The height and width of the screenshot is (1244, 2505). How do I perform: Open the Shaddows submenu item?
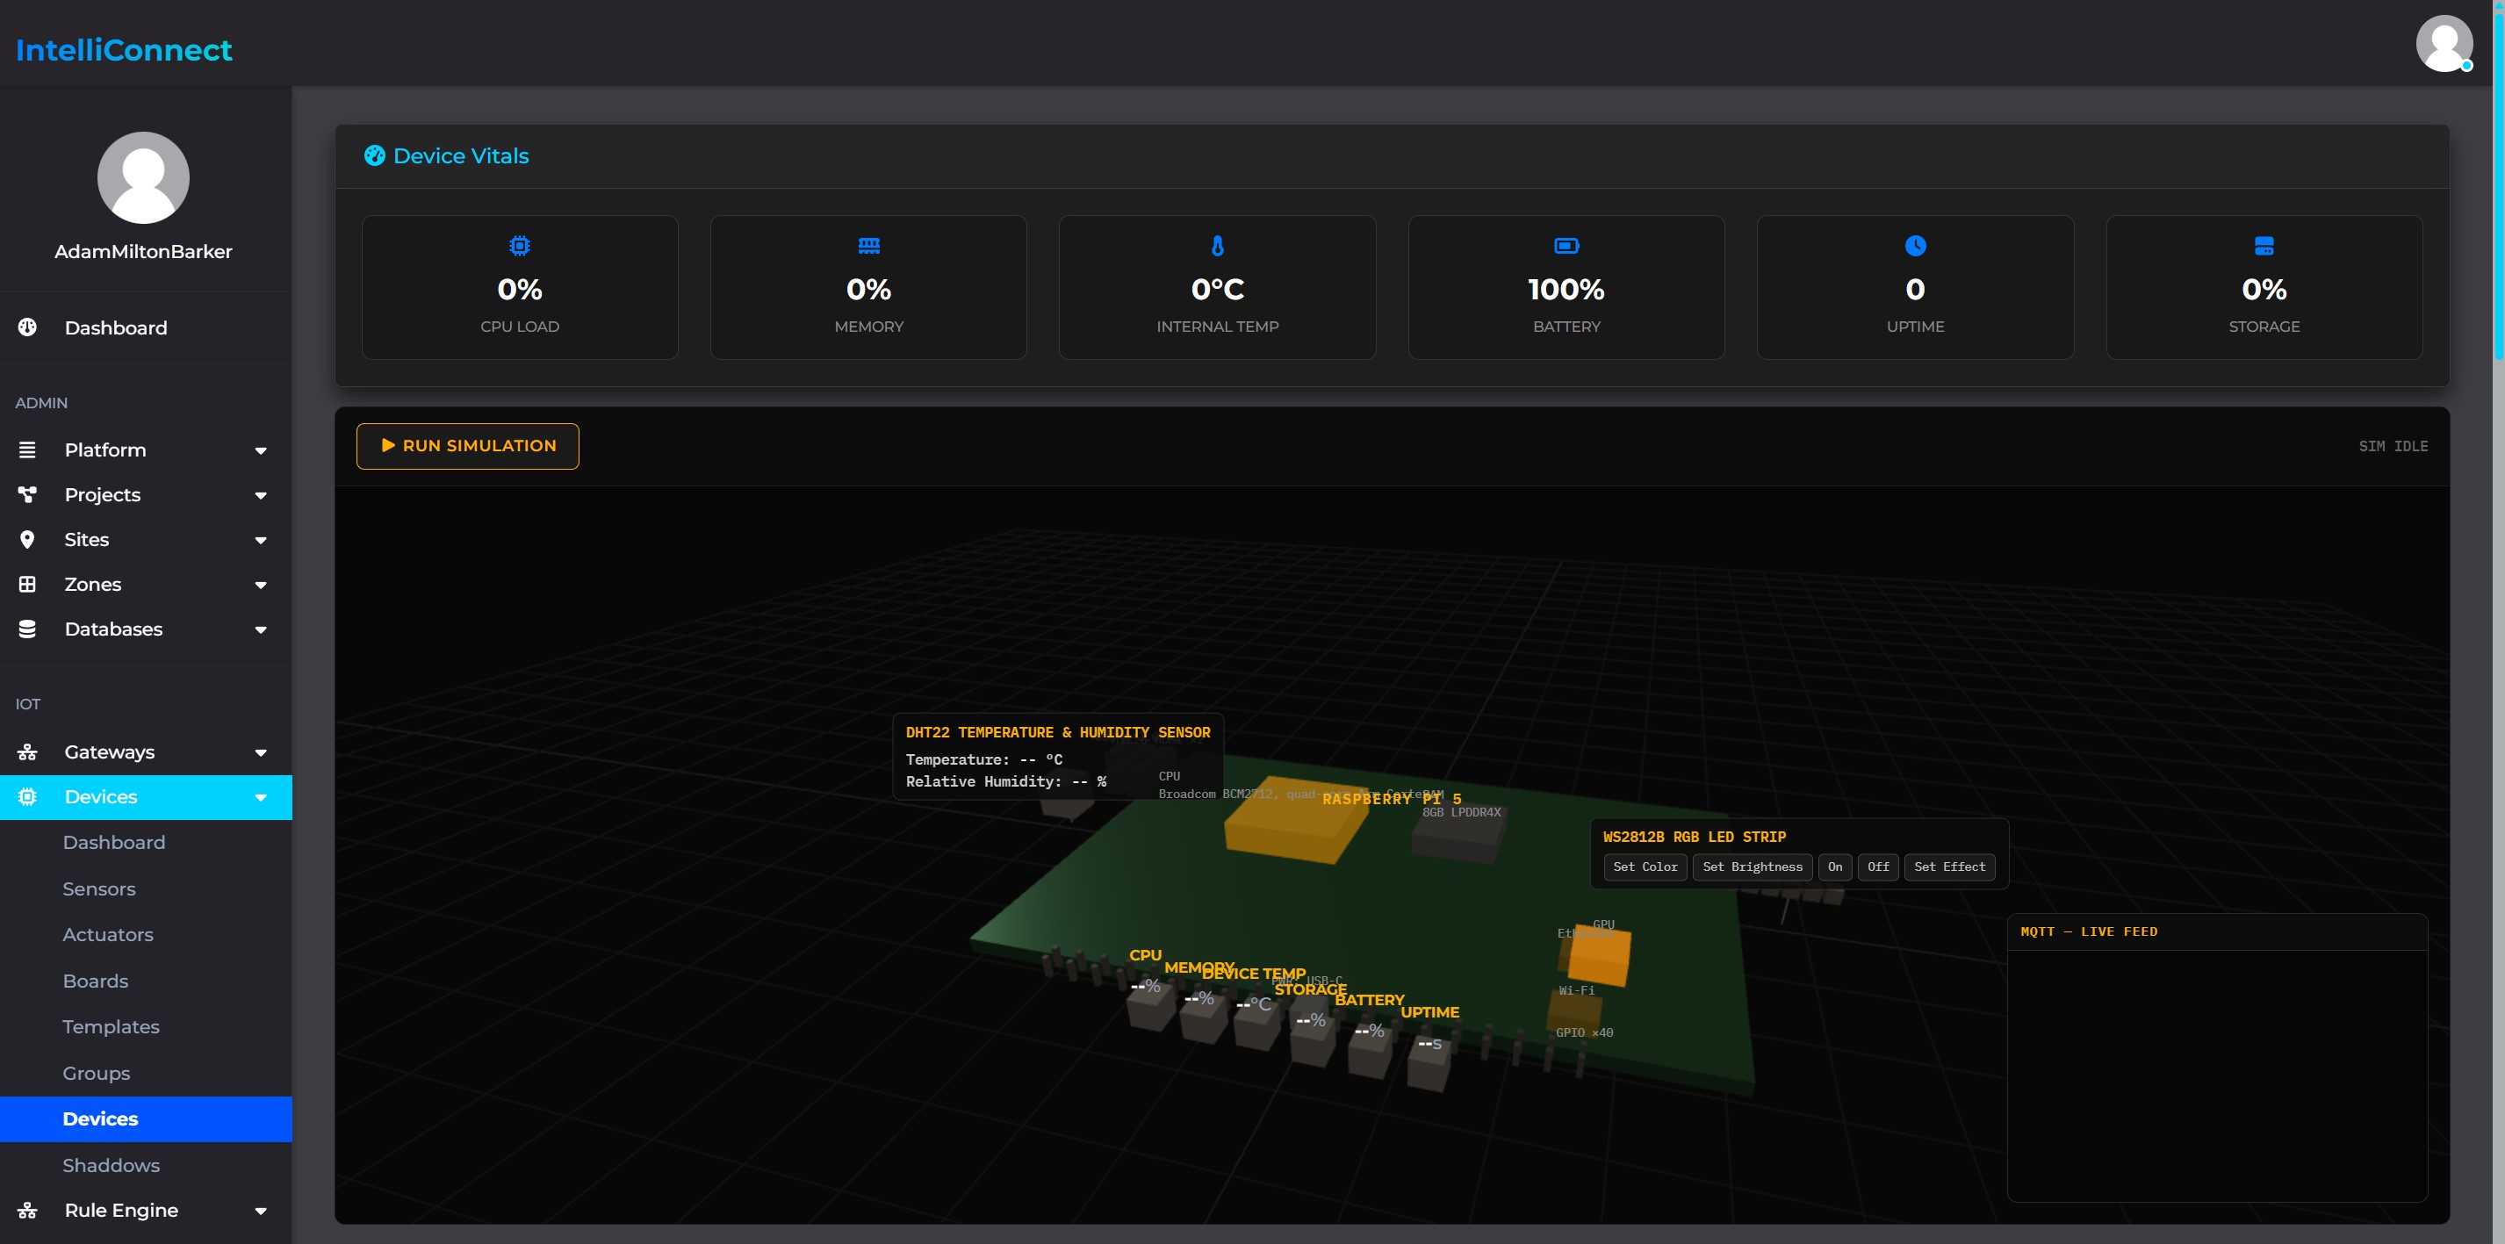point(111,1165)
